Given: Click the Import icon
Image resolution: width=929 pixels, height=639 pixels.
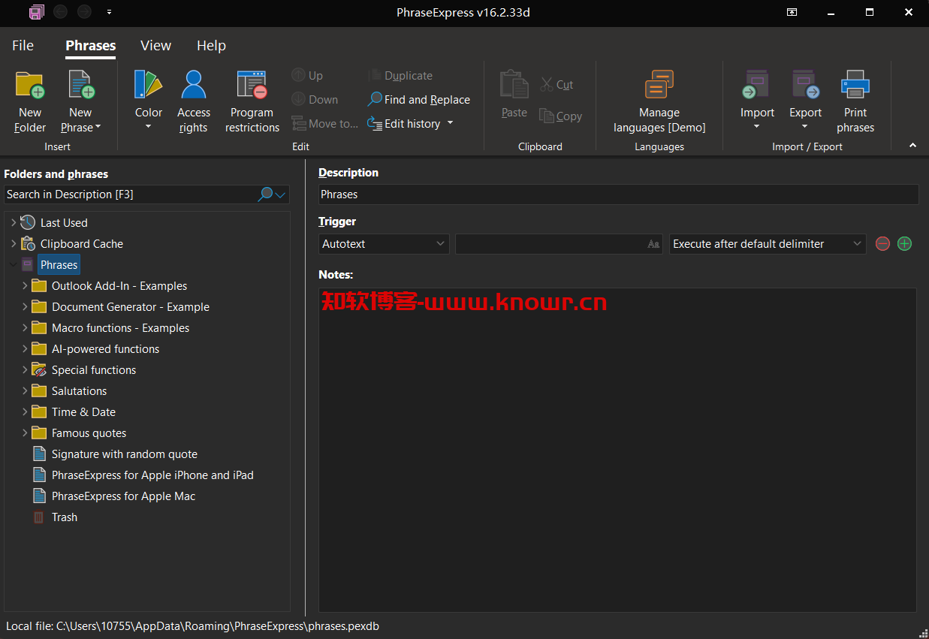Looking at the screenshot, I should click(x=757, y=85).
